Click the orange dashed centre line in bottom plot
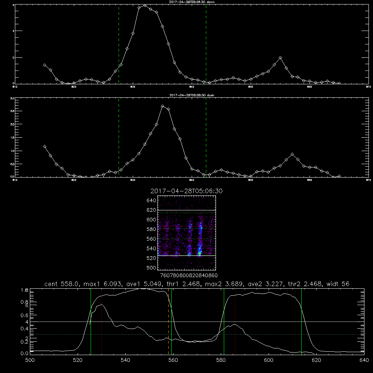The image size is (373, 373). pos(169,322)
